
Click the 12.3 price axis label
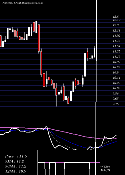point(115,25)
